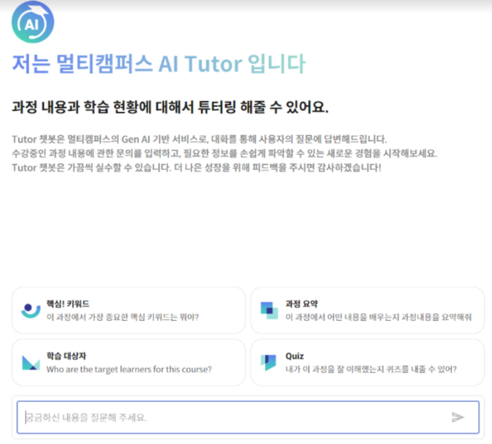Click the feedback notice about chatbot mistakes

point(197,168)
